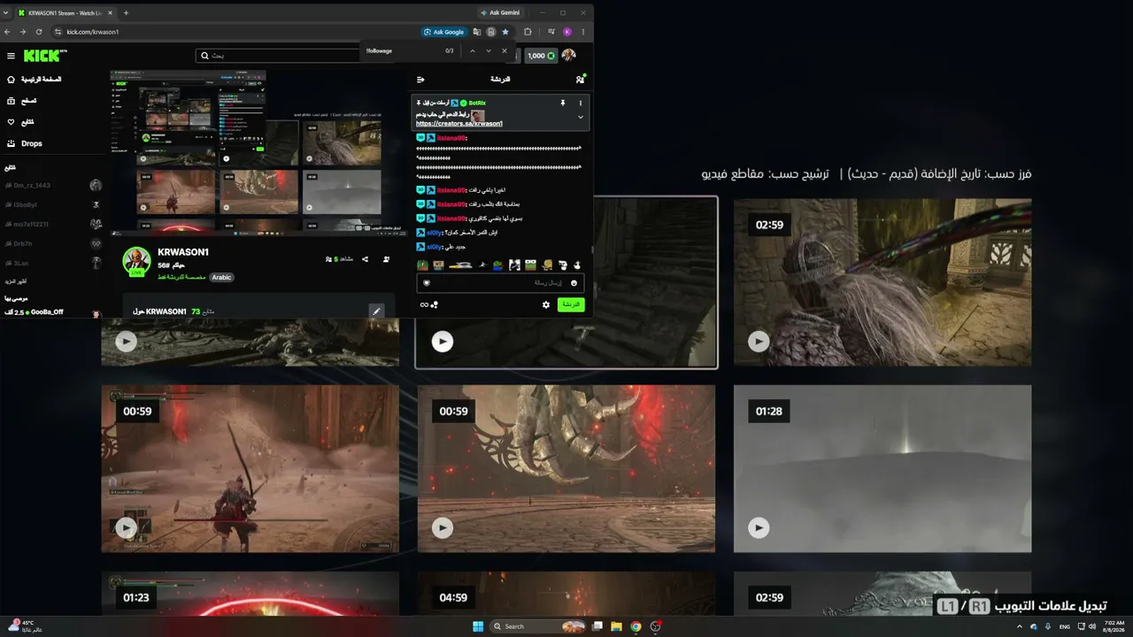Open pinned message three-dot options

(x=581, y=104)
